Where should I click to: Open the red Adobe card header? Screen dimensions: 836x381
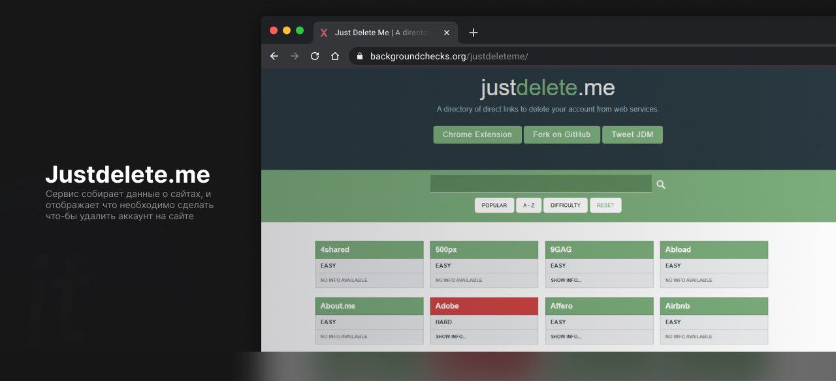point(484,306)
